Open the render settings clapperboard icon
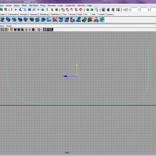156x156 pixels. pyautogui.click(x=118, y=10)
